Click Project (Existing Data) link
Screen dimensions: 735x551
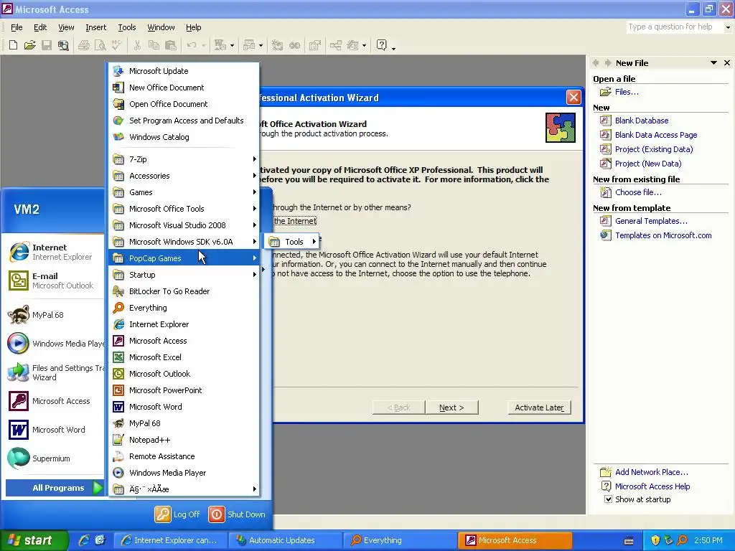click(654, 149)
